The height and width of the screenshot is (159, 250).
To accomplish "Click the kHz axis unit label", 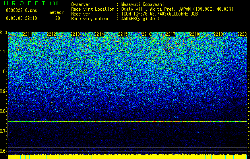I will [4, 32].
